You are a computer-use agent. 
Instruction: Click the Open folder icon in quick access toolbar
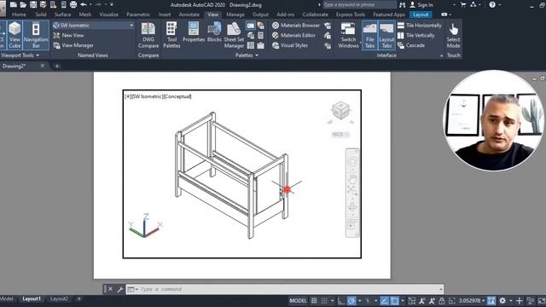tap(23, 4)
